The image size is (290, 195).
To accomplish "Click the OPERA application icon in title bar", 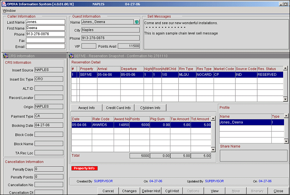I will coord(3,4).
